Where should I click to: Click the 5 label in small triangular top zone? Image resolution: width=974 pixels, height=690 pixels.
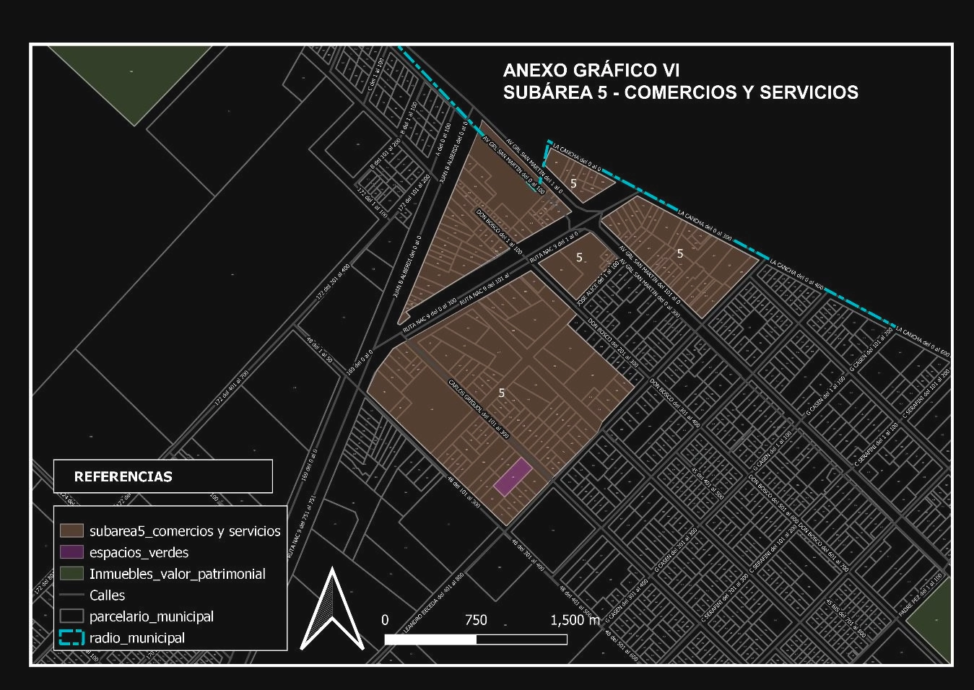pyautogui.click(x=573, y=183)
